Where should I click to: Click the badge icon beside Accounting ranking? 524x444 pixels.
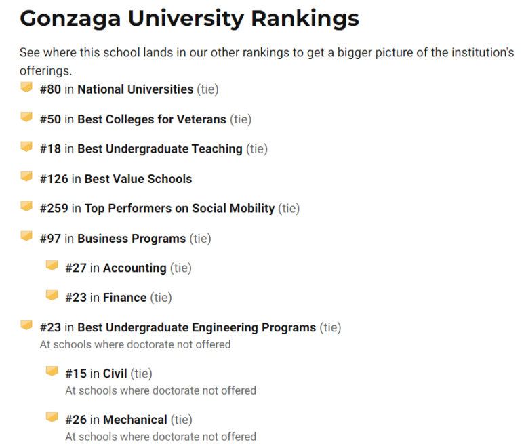point(52,265)
